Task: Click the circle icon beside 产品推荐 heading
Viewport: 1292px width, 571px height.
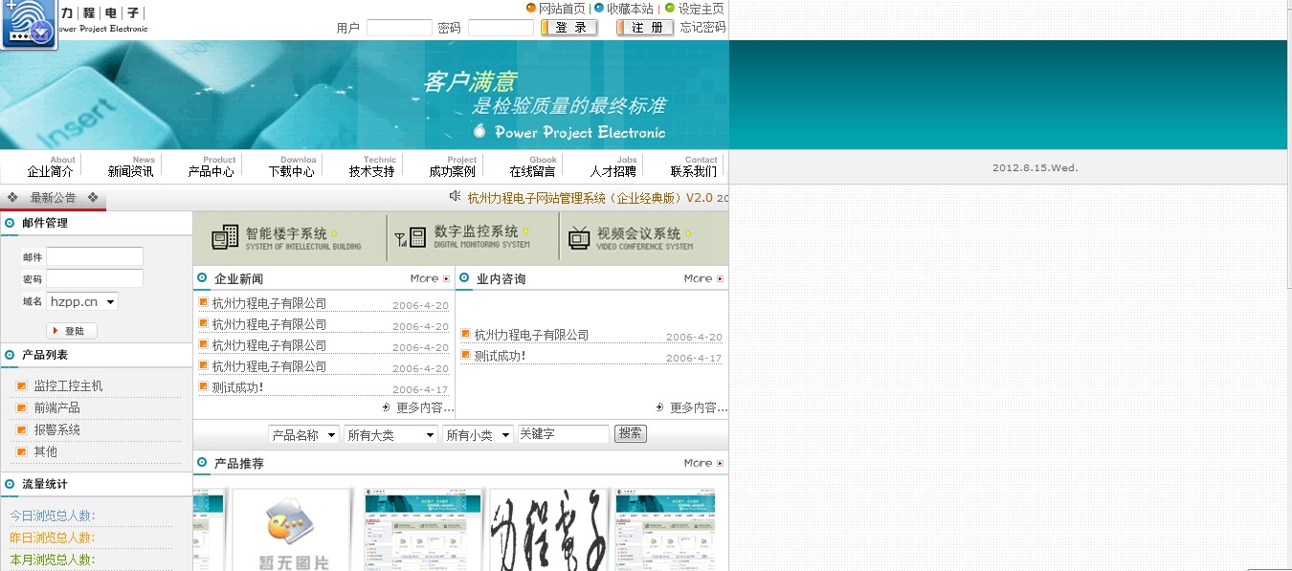Action: pyautogui.click(x=203, y=463)
